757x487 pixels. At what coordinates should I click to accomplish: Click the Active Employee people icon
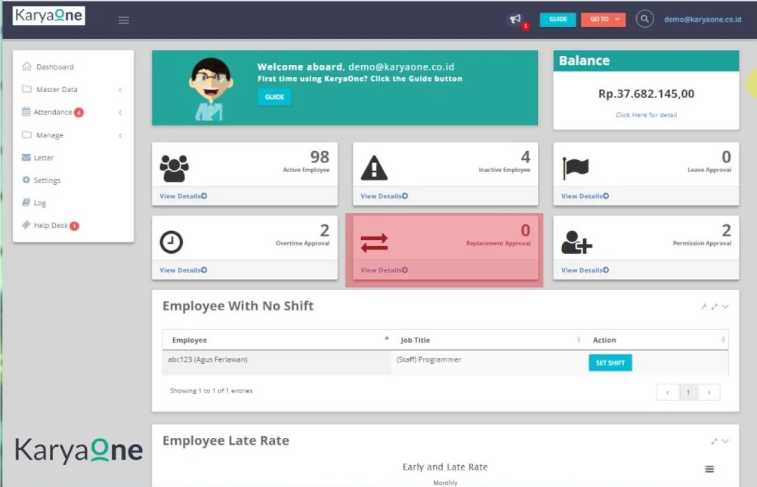pos(174,168)
